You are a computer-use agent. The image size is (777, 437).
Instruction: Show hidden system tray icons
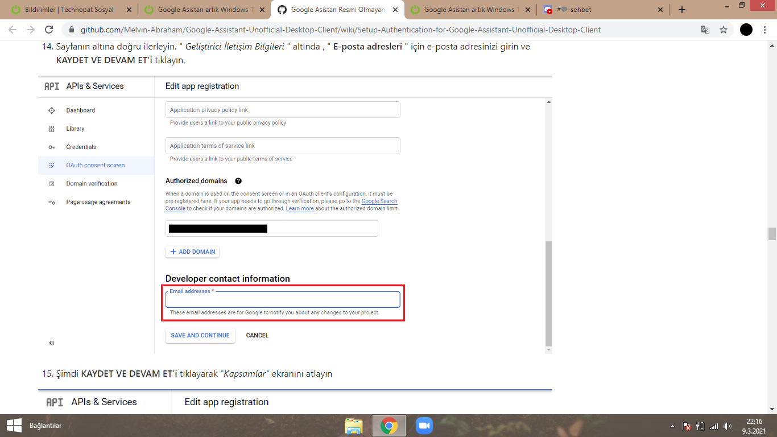[x=673, y=426]
